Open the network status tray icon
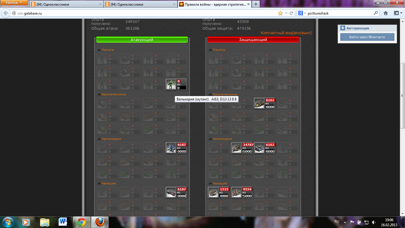Viewport: 405px width, 228px height. tap(366, 222)
